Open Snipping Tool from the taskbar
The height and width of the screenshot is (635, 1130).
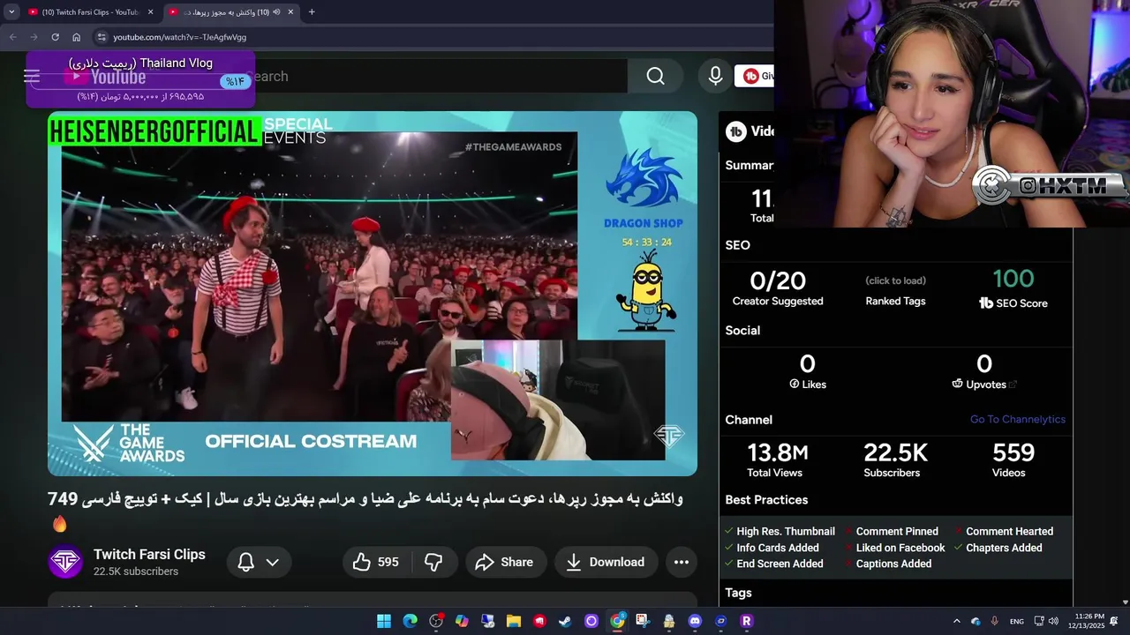click(643, 621)
